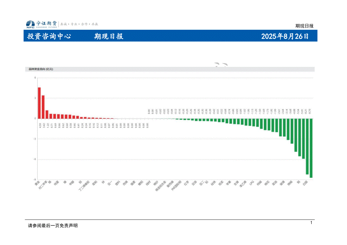The width and height of the screenshot is (347, 245).
Task: Click the page number 1 in footer
Action: click(x=311, y=223)
